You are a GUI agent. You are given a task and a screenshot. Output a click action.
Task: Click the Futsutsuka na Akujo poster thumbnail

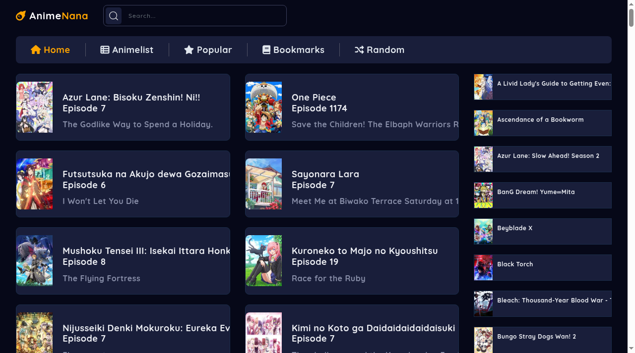point(35,184)
